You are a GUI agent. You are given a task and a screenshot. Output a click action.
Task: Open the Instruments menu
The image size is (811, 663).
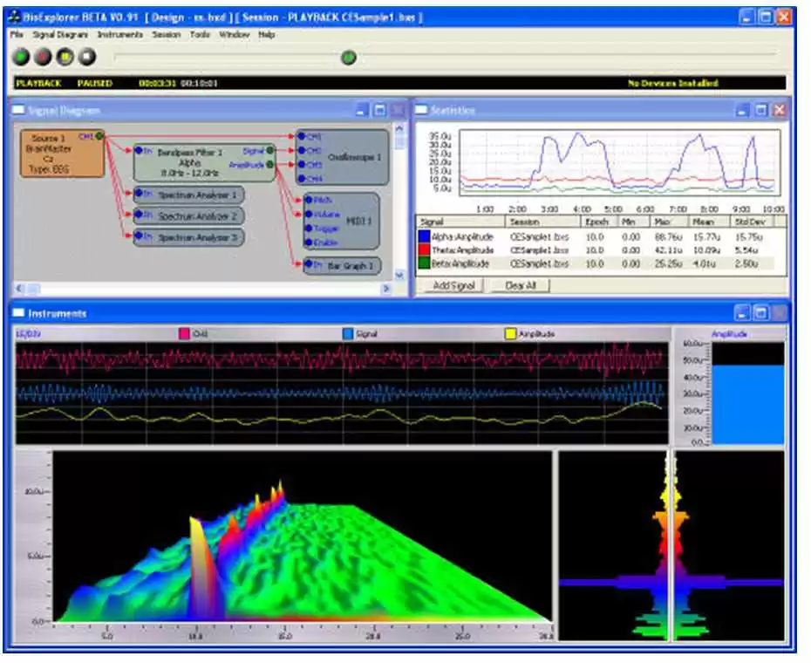point(120,35)
